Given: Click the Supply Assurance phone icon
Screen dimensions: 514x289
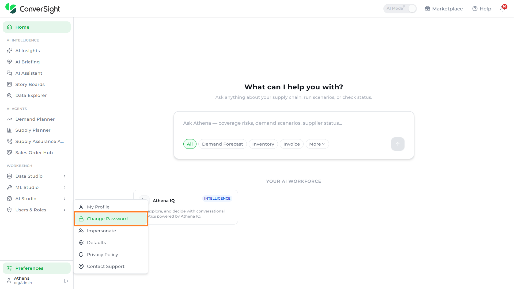Looking at the screenshot, I should click(9, 141).
